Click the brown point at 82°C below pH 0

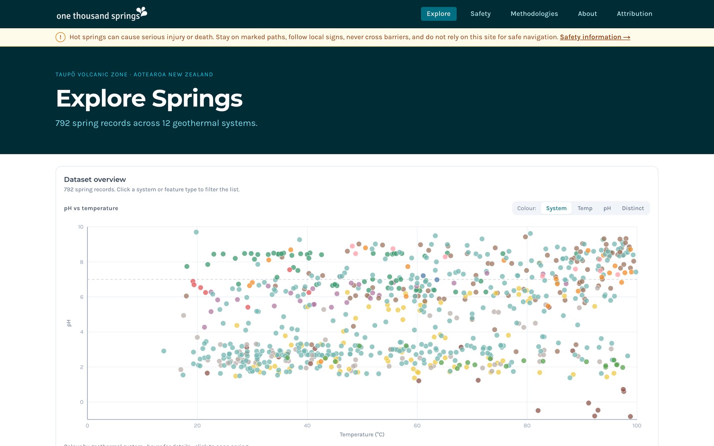click(x=538, y=411)
